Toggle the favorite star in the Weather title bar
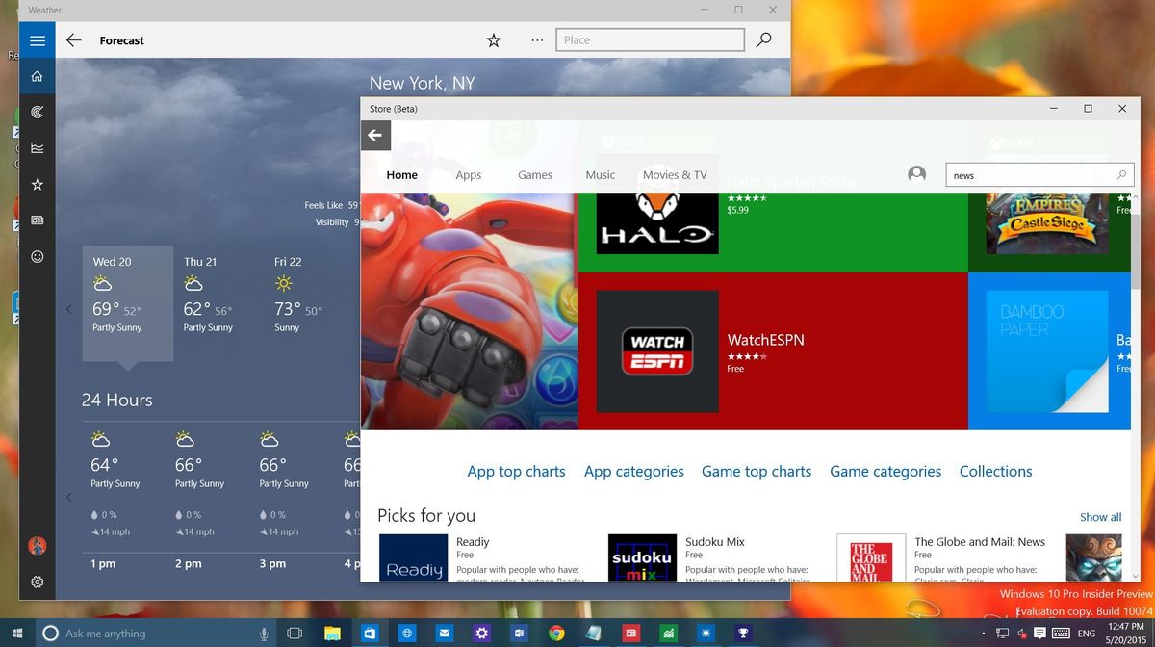The image size is (1155, 647). coord(493,40)
